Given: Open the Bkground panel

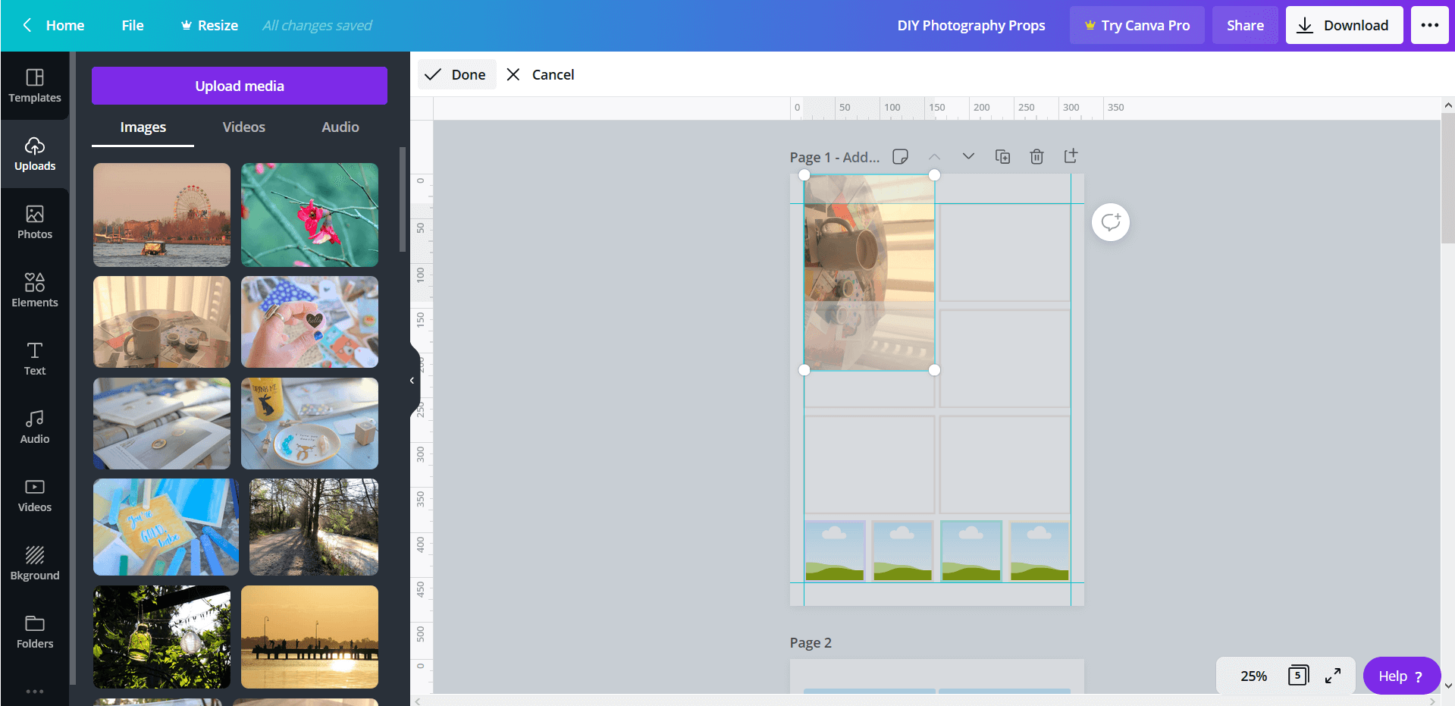Looking at the screenshot, I should 35,563.
